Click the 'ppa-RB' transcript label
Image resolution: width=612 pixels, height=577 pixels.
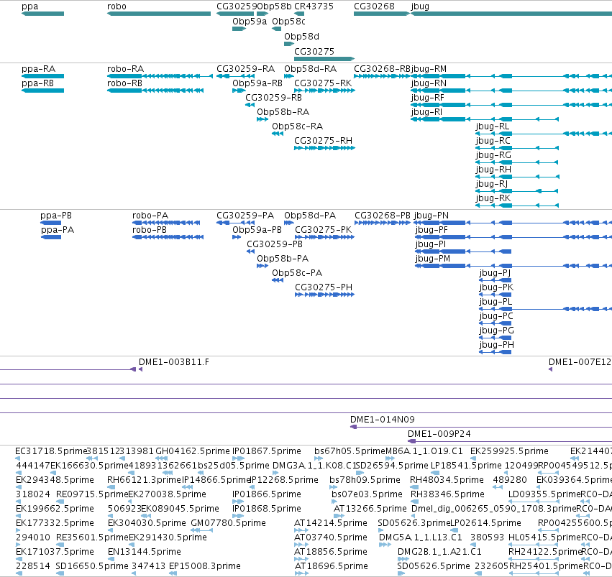[x=37, y=83]
